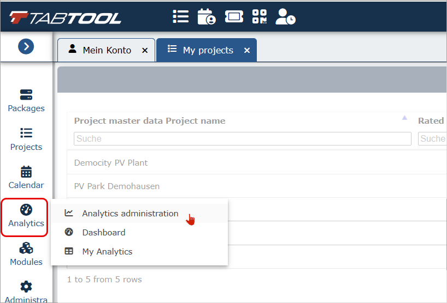The height and width of the screenshot is (303, 447).
Task: Click the Analytics sidebar item
Action: 26,216
